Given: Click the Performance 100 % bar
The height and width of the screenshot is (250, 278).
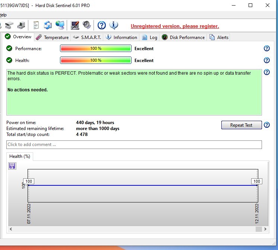Looking at the screenshot, I should (96, 48).
